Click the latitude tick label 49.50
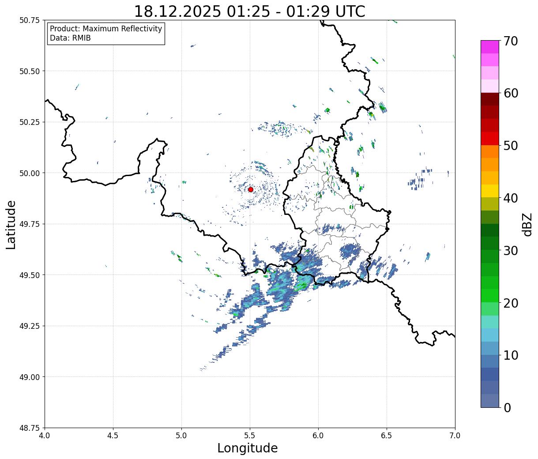This screenshot has height=459, width=538. pyautogui.click(x=30, y=275)
